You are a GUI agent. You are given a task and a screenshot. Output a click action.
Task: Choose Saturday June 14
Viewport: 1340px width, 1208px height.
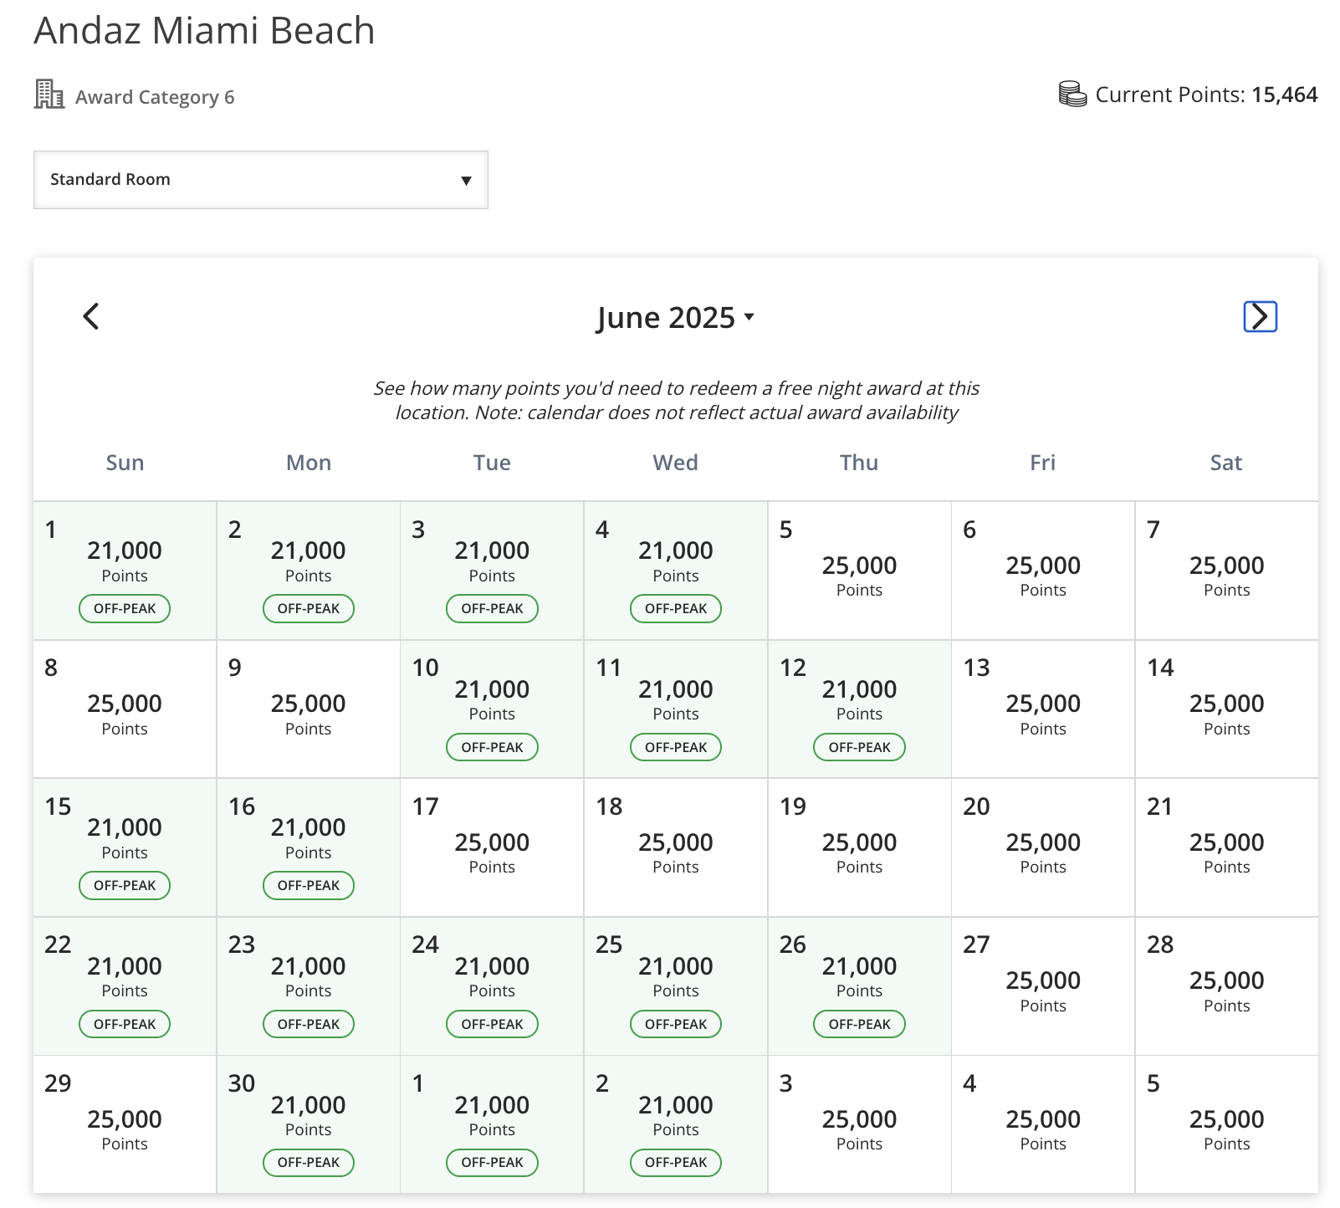click(x=1226, y=709)
